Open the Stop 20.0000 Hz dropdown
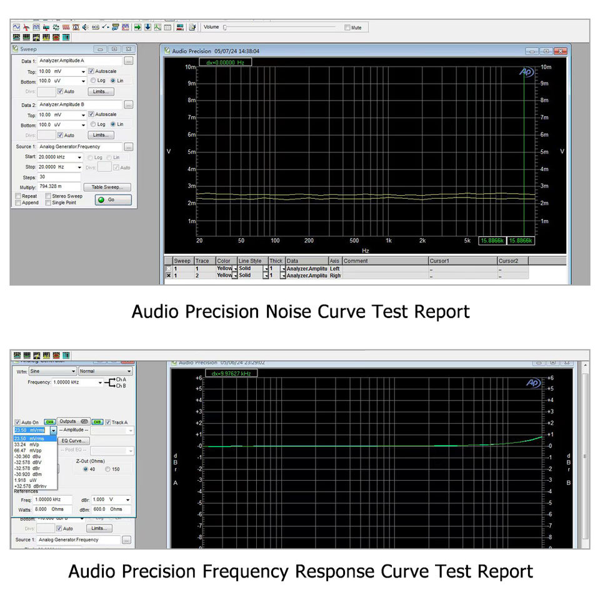The width and height of the screenshot is (600, 600). pyautogui.click(x=79, y=167)
